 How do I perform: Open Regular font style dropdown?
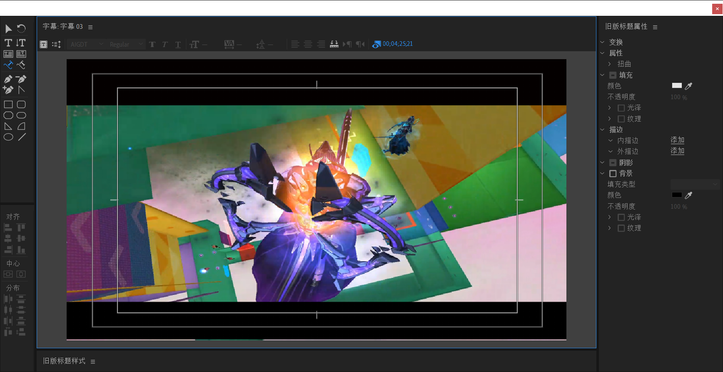126,44
